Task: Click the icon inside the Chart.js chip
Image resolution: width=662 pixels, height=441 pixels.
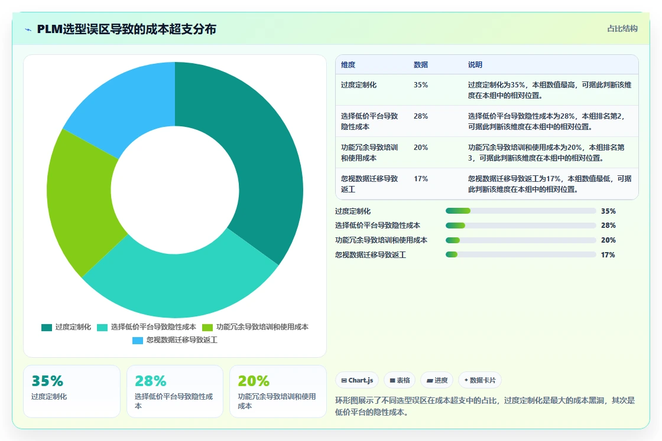Action: [x=343, y=381]
